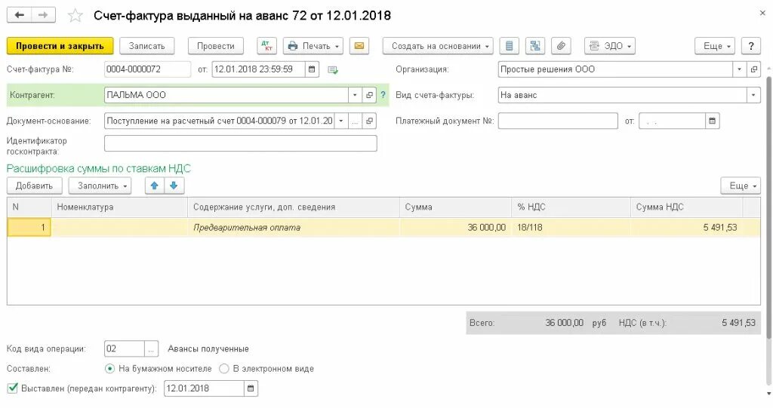Click Код вида операции field 02
The height and width of the screenshot is (408, 773).
125,349
